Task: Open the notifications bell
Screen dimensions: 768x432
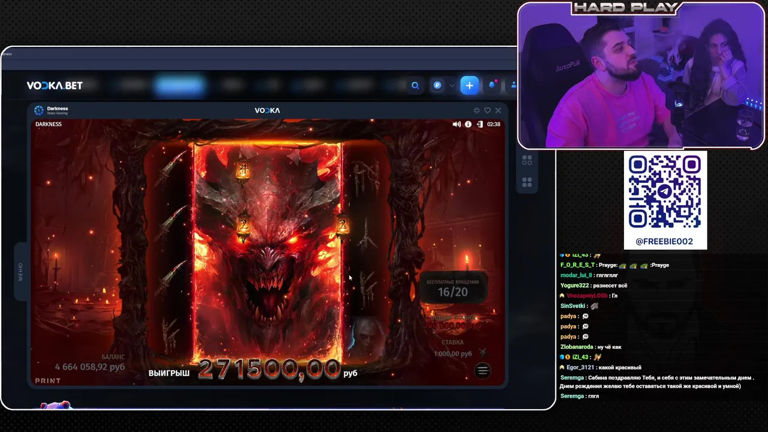Action: click(x=492, y=85)
